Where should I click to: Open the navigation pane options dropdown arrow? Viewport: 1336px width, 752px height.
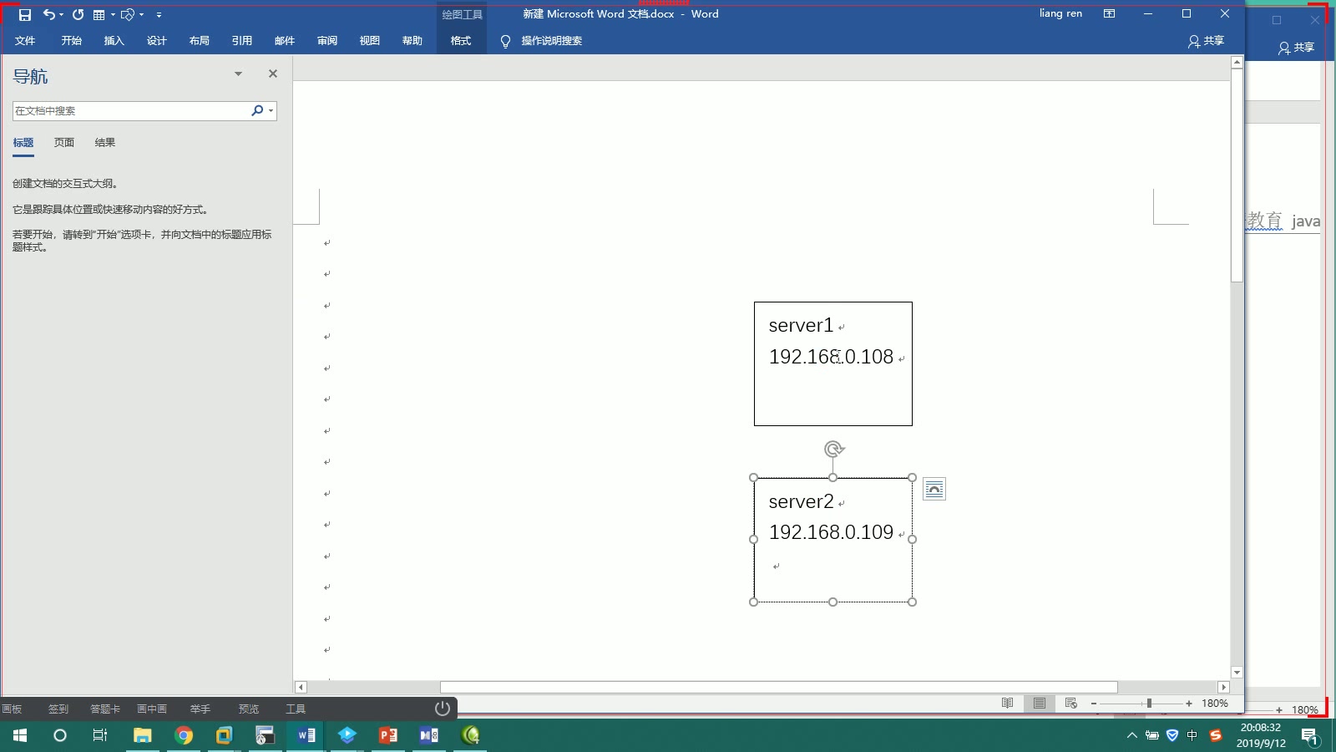point(238,74)
